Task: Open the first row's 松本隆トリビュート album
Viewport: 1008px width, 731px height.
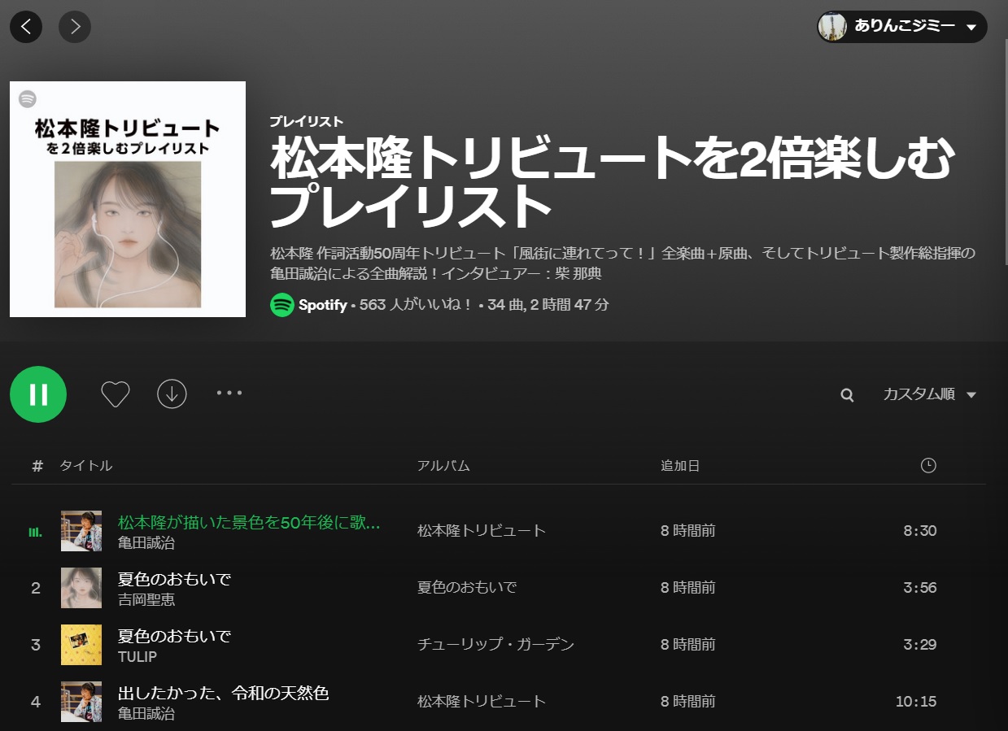Action: (x=482, y=531)
